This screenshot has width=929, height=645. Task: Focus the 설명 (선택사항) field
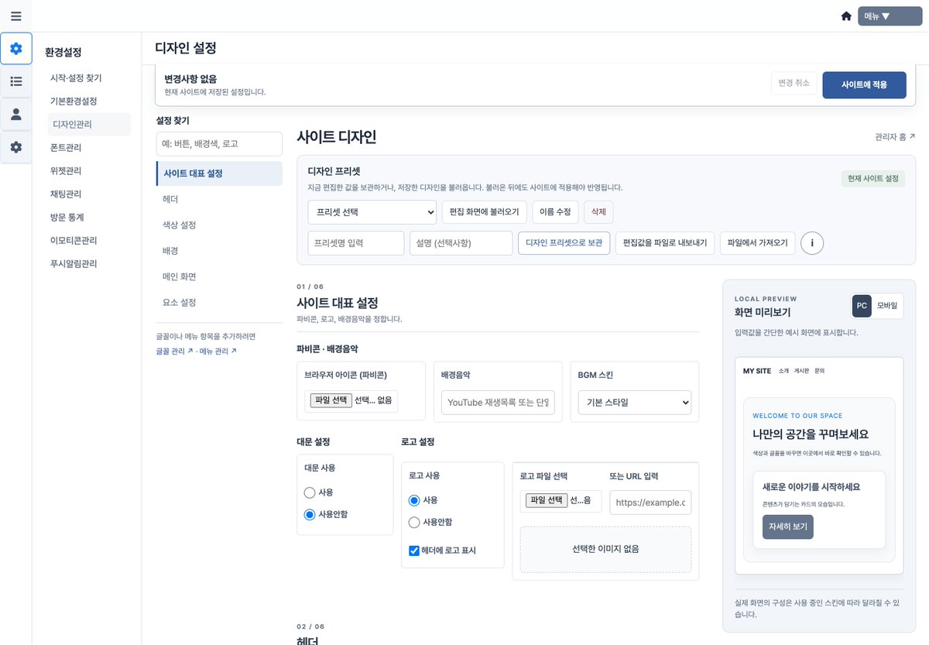tap(461, 243)
